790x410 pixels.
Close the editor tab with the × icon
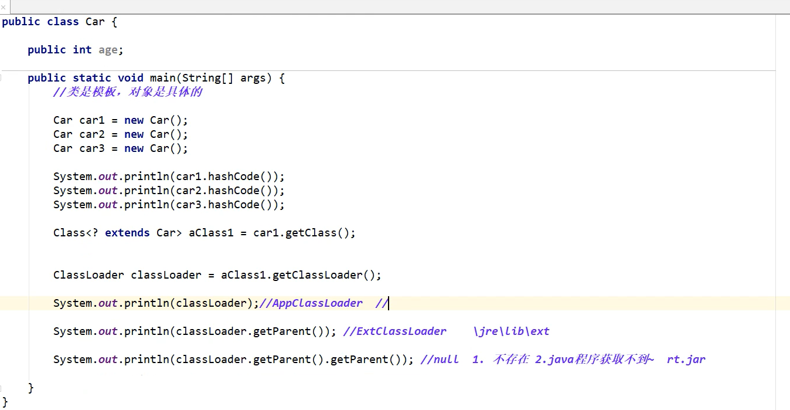tap(3, 7)
